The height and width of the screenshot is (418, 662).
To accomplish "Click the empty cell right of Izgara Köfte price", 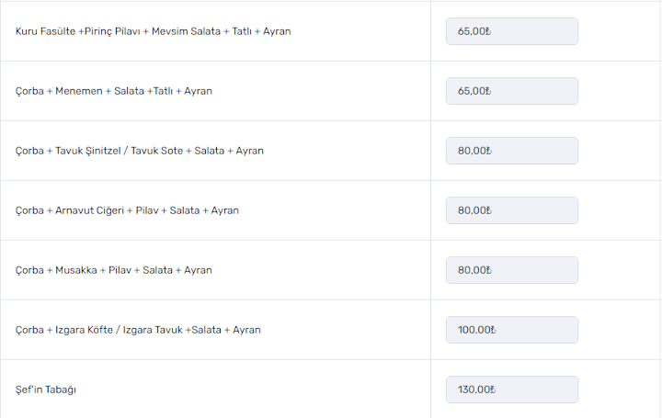I will [x=620, y=330].
